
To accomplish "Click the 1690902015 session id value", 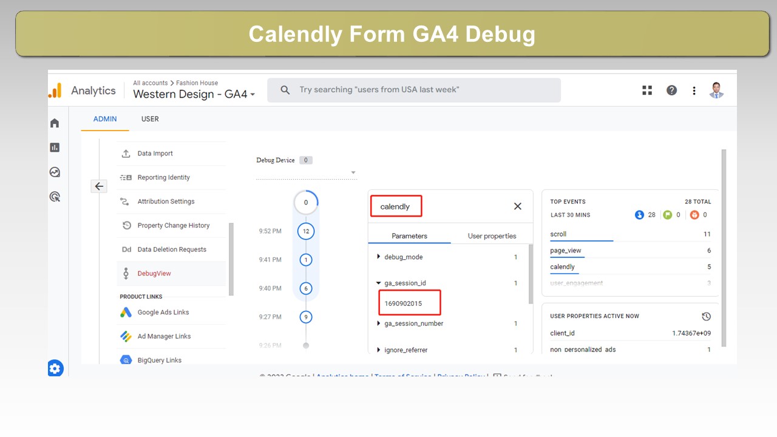I will tap(403, 303).
